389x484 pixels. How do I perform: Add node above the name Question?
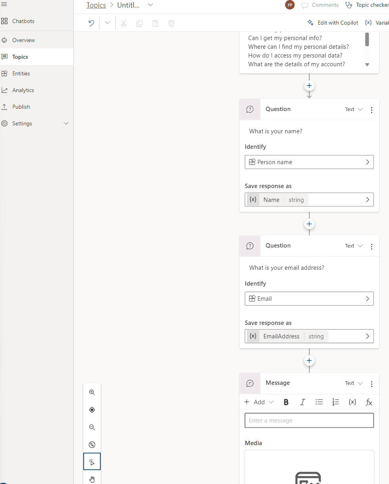coord(309,86)
